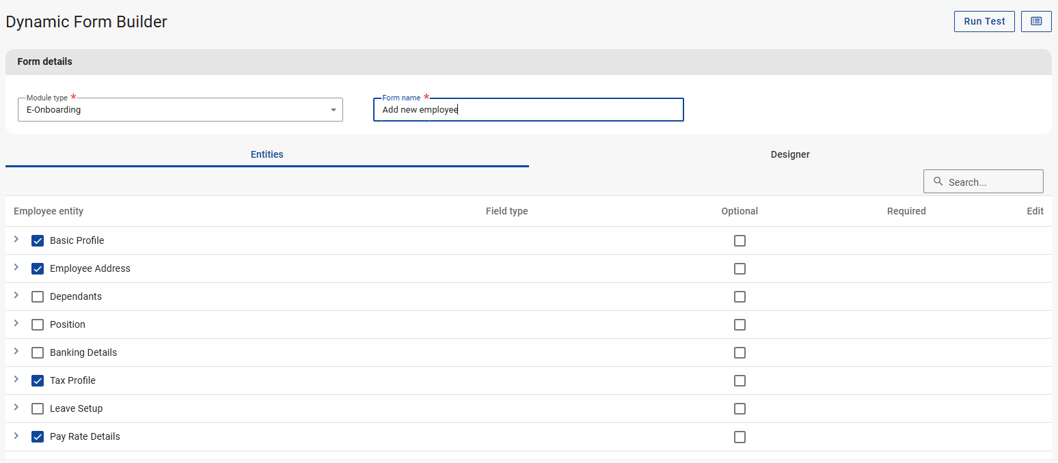1058x463 pixels.
Task: Enable the Dependants entity checkbox
Action: (38, 297)
